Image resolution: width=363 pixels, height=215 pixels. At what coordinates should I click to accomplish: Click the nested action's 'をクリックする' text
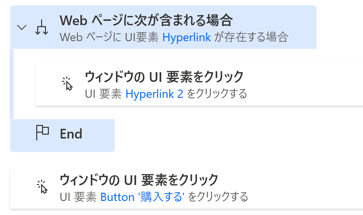tap(217, 94)
